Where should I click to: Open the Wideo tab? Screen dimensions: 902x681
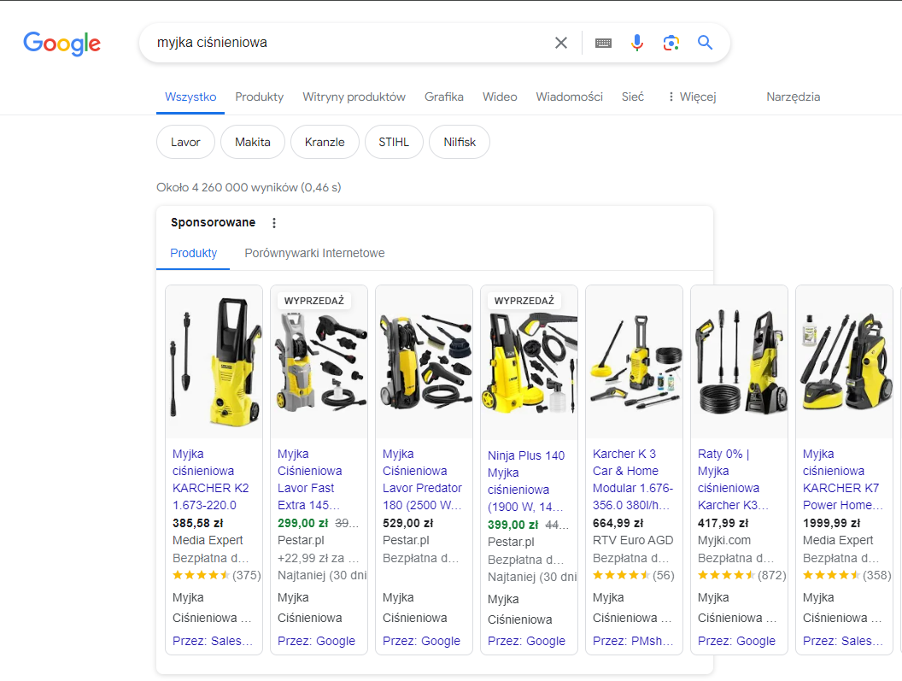[x=500, y=97]
